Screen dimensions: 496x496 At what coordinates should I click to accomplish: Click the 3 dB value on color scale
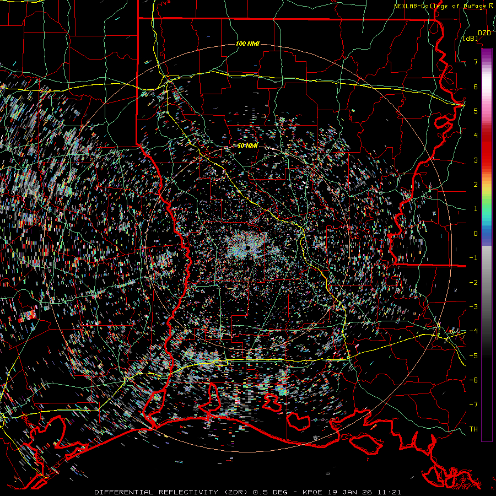476,160
